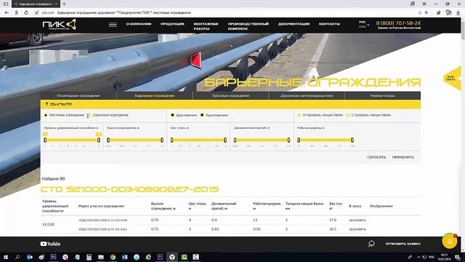Open Premiere Pro from the taskbar
Viewport: 465px width, 262px height.
[x=160, y=257]
